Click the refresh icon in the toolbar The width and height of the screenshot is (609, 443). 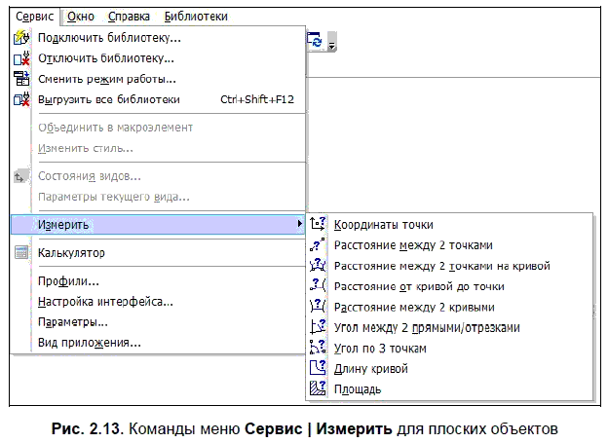point(315,40)
